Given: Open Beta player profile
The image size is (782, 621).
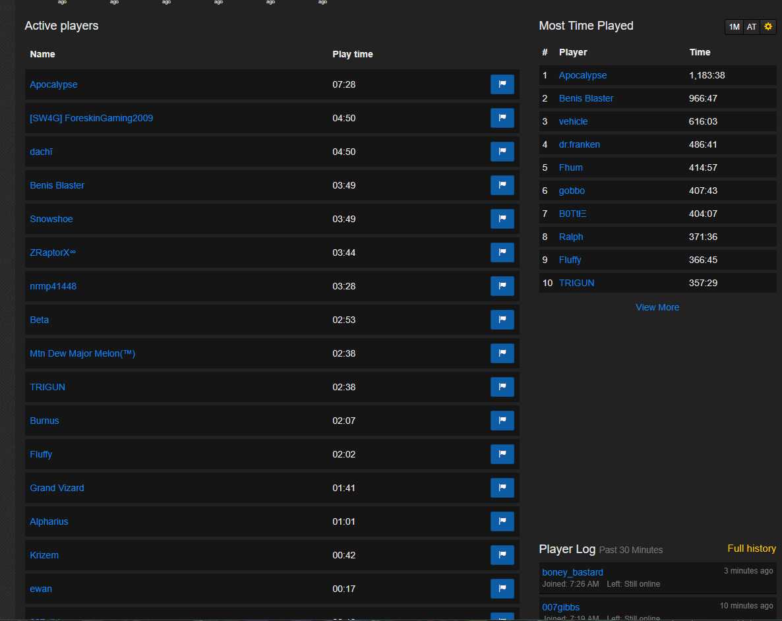Looking at the screenshot, I should (x=39, y=320).
